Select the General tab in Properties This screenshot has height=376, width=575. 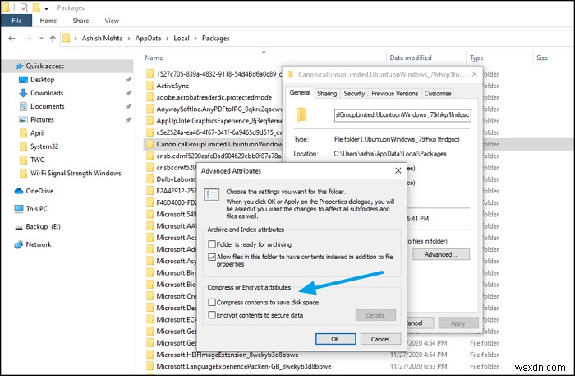pyautogui.click(x=300, y=92)
